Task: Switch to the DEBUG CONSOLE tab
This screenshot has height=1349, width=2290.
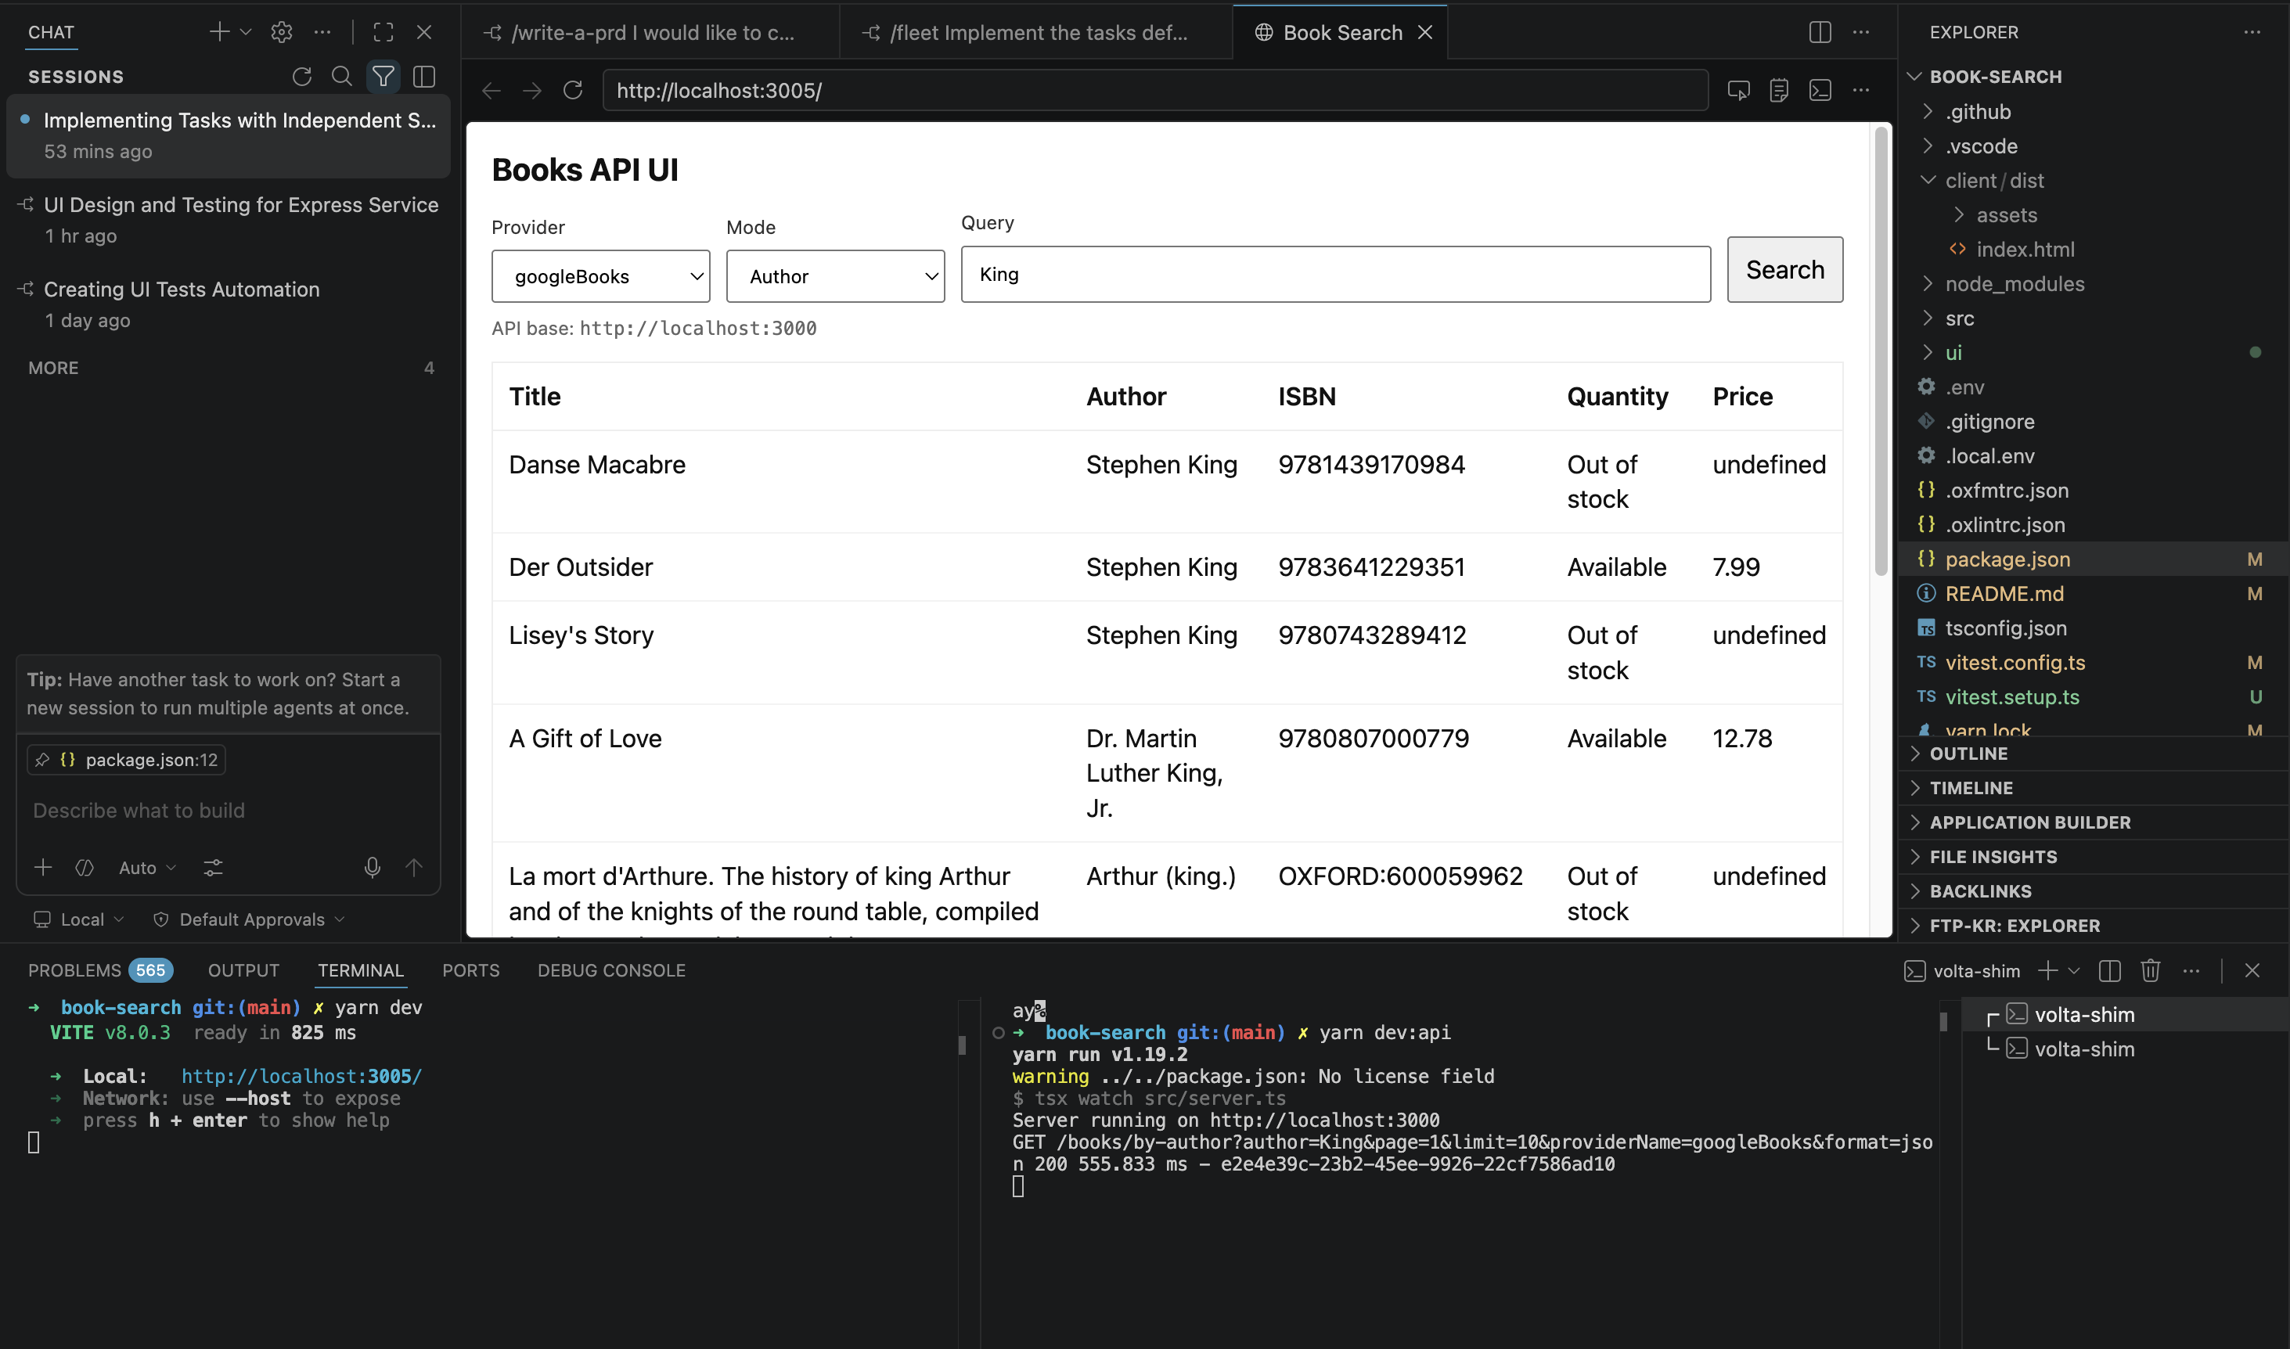Action: tap(611, 970)
